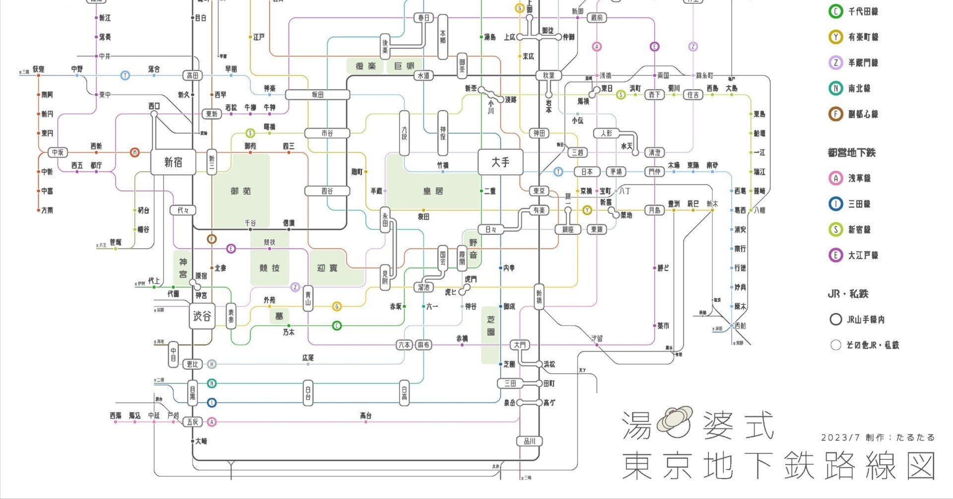
Task: Toggle the その他JR・私鉄 marker in legend
Action: pyautogui.click(x=835, y=344)
